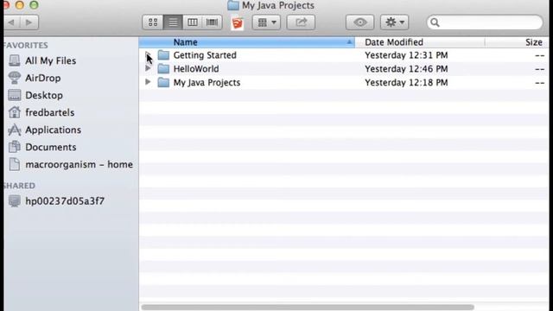Click the Quick Look eye button
553x311 pixels.
click(359, 22)
